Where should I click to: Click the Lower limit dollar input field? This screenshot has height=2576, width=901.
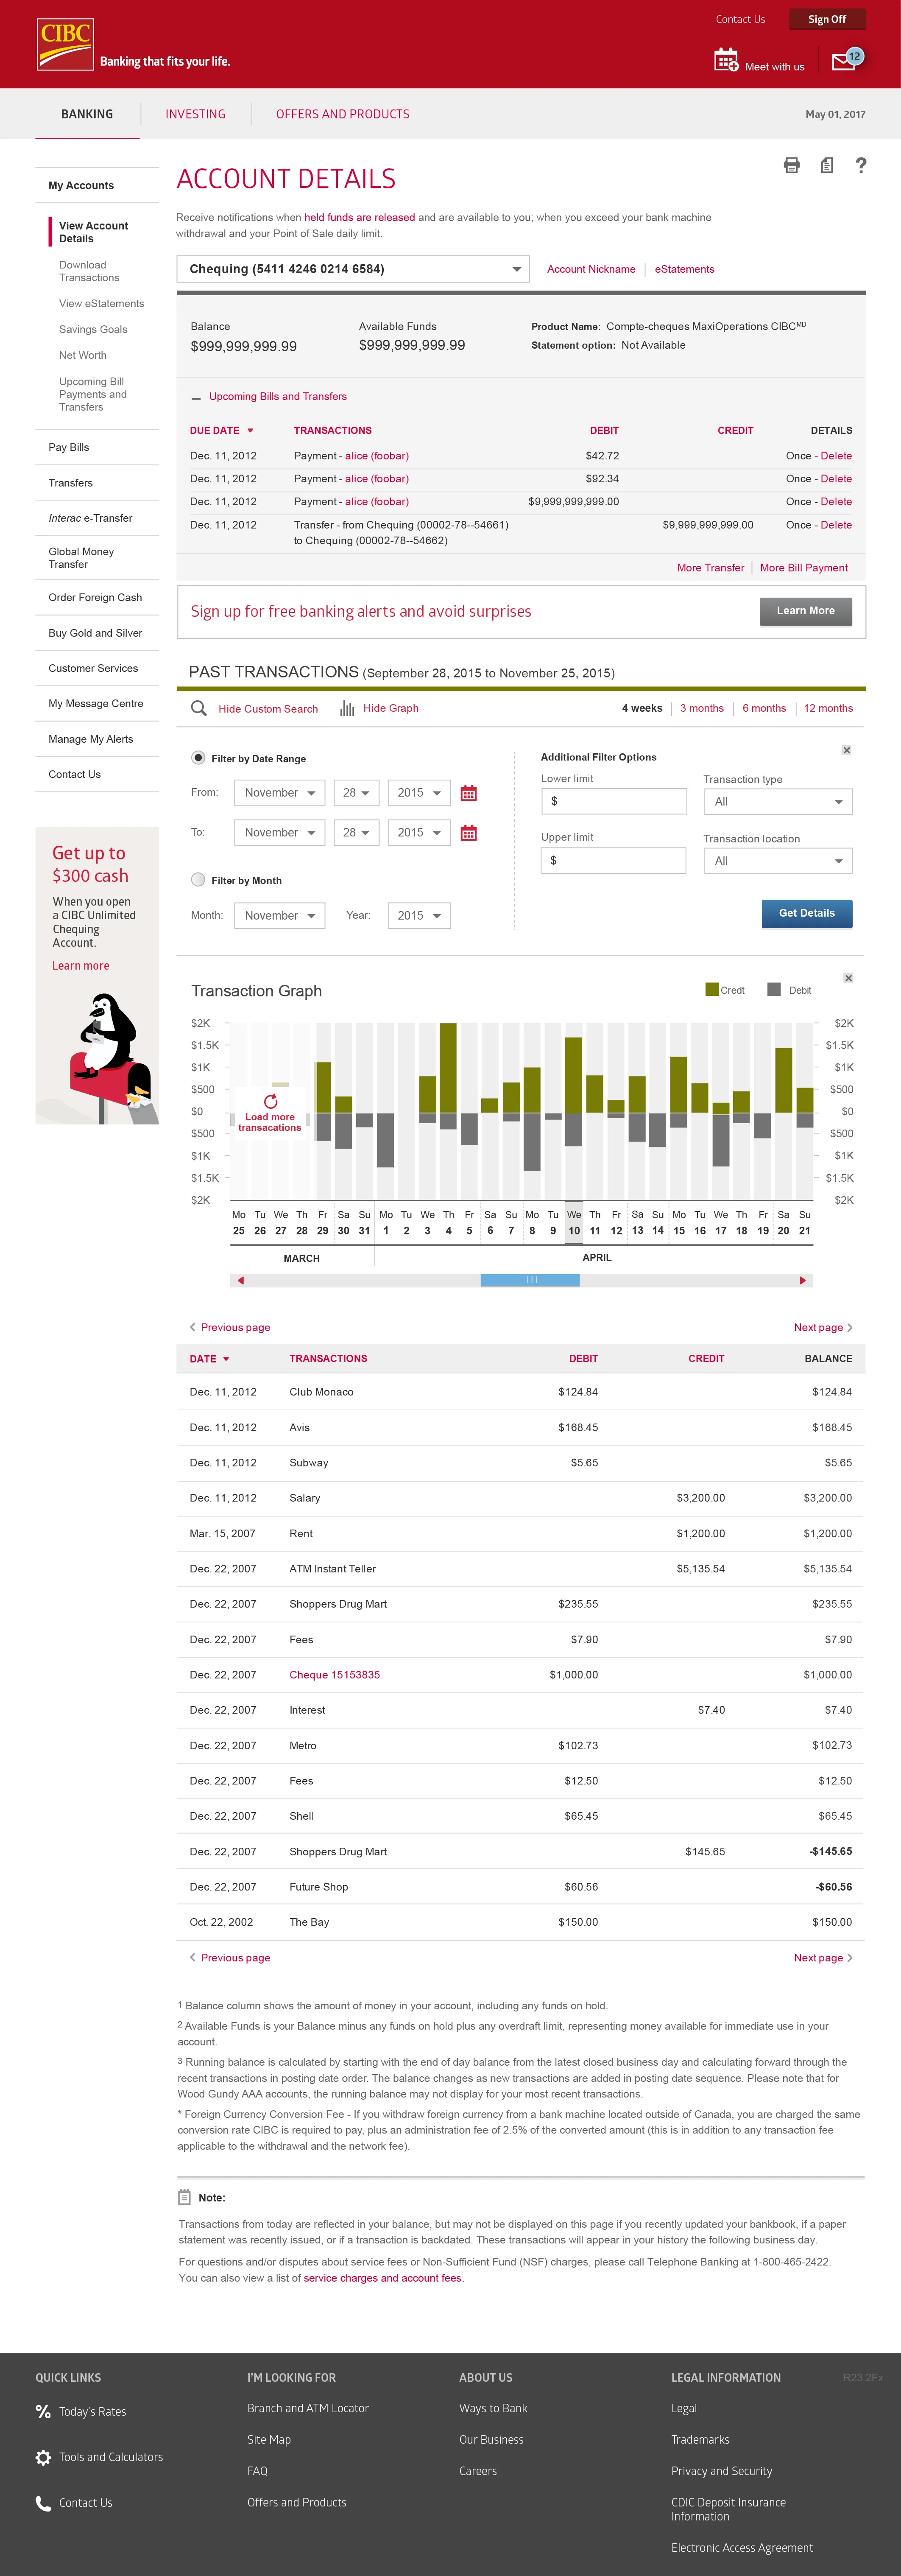pyautogui.click(x=613, y=801)
